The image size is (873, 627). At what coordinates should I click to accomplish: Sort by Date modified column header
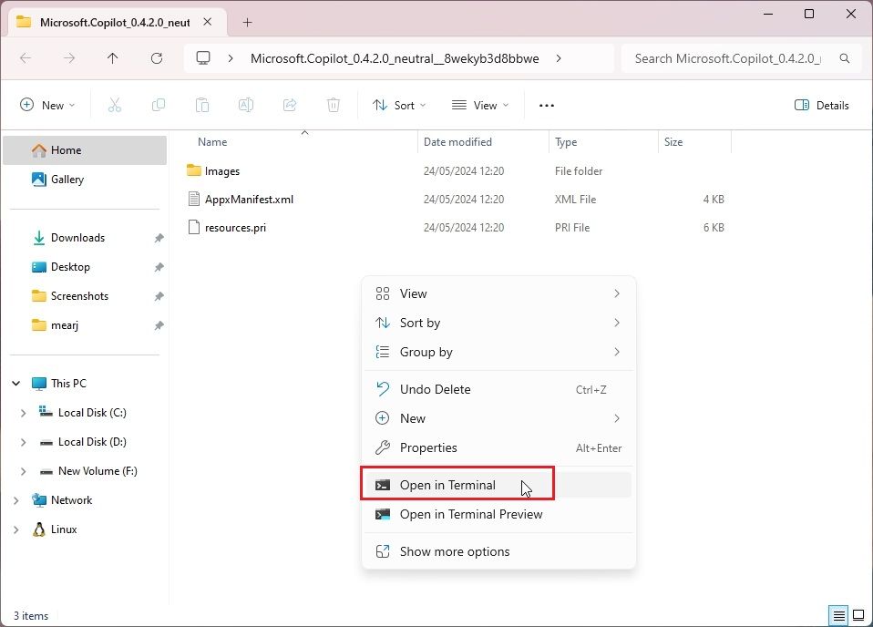pyautogui.click(x=483, y=142)
